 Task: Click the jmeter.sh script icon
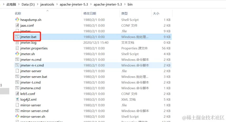pyautogui.click(x=17, y=54)
